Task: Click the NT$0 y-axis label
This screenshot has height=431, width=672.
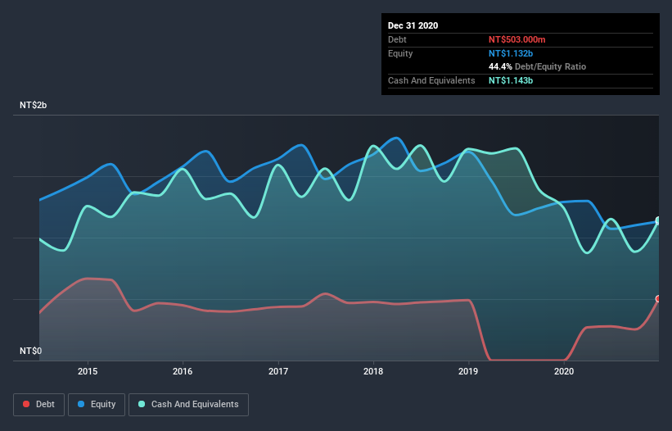Action: pyautogui.click(x=31, y=351)
